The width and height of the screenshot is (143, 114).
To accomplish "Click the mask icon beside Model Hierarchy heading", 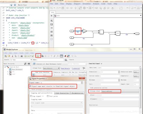I will pyautogui.click(x=29, y=64).
